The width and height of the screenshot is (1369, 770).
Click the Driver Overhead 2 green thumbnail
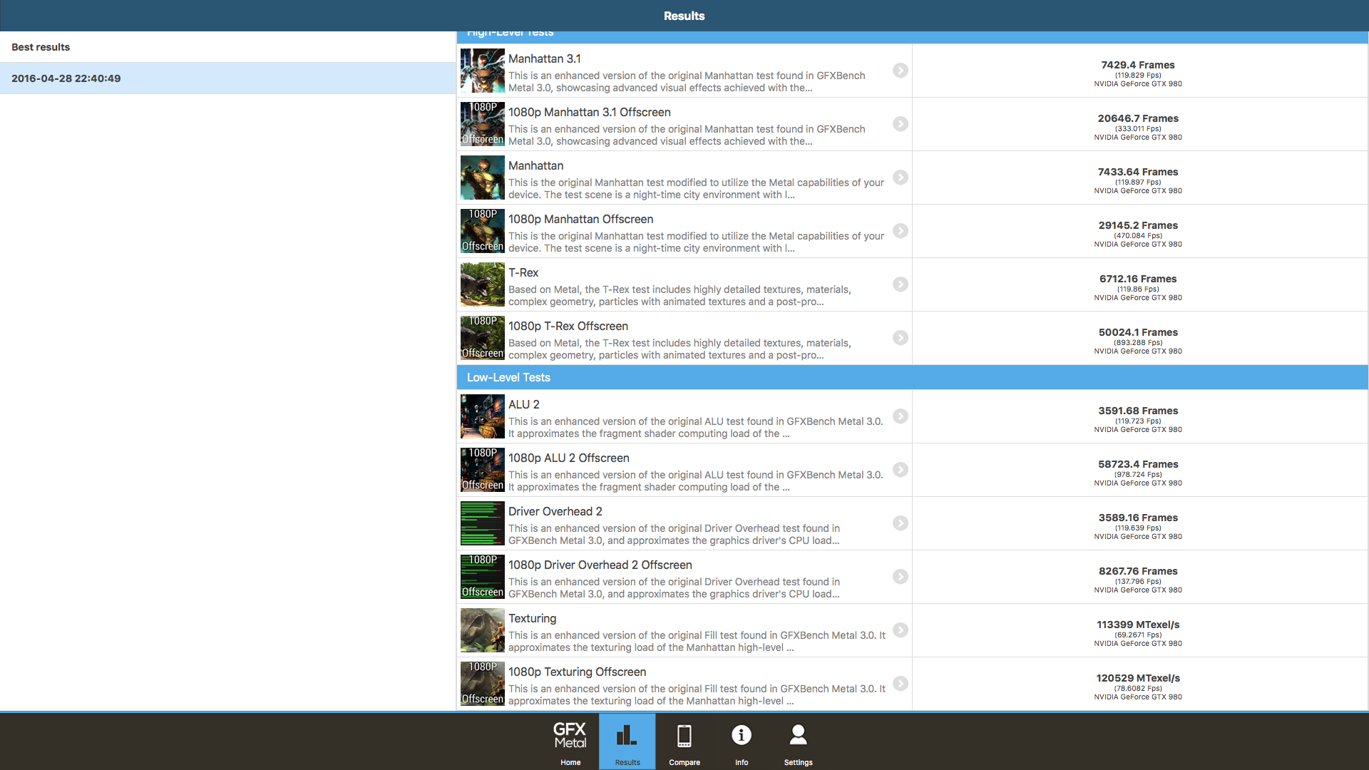[x=482, y=523]
